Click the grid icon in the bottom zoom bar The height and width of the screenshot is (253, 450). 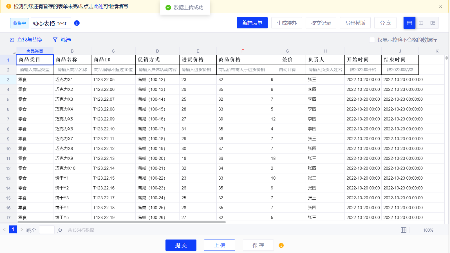click(x=403, y=230)
